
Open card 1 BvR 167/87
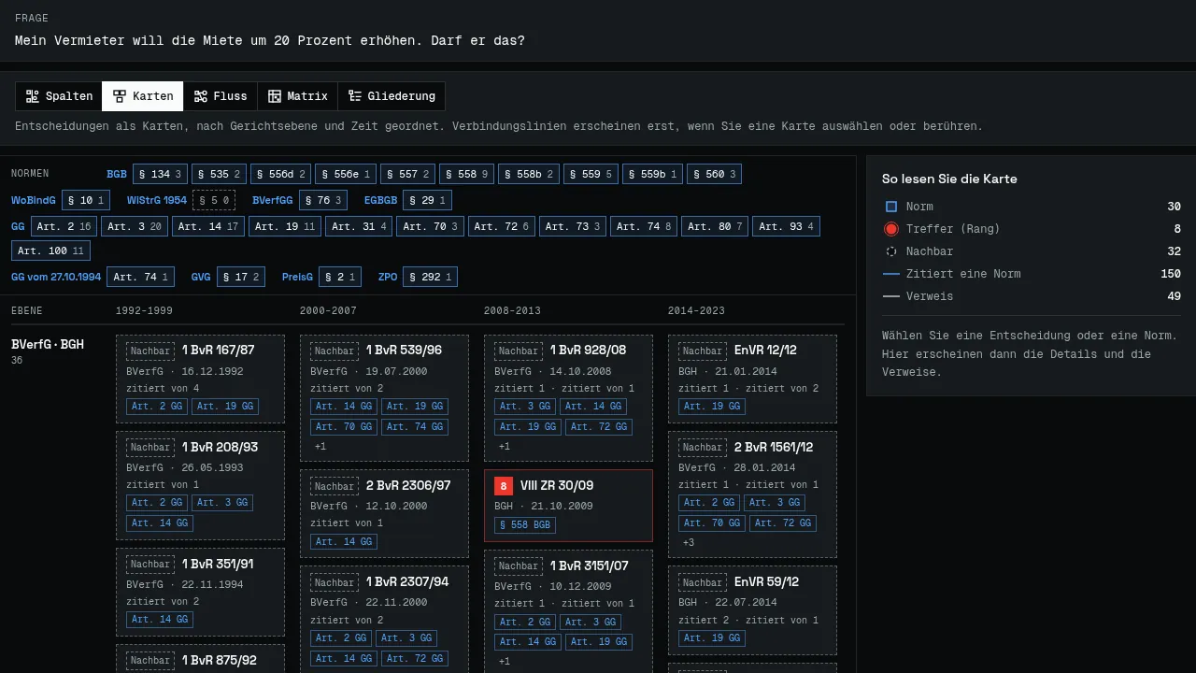tap(200, 379)
